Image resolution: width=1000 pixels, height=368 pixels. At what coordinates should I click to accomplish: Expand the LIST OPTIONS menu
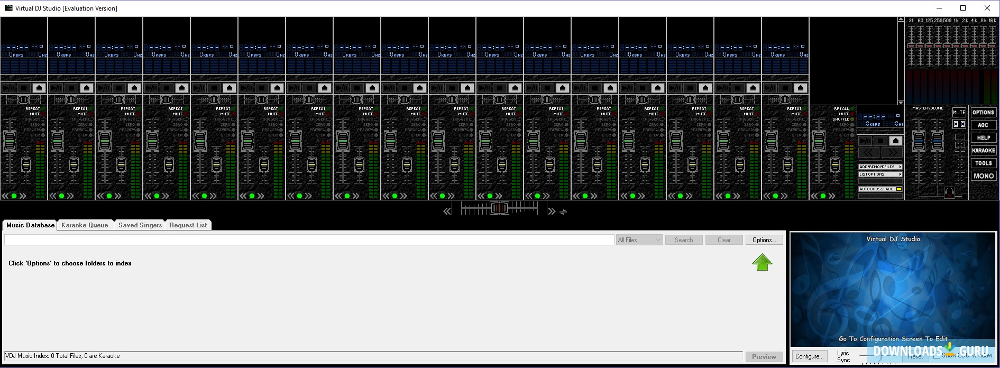tap(880, 174)
